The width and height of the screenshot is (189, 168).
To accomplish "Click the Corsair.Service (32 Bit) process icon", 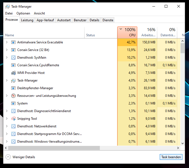I will click(x=13, y=50).
